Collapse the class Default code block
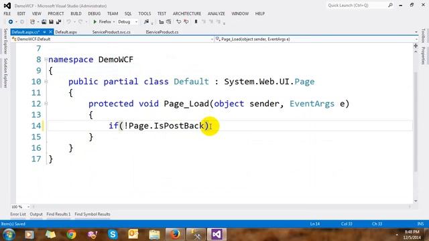This screenshot has height=241, width=429. pyautogui.click(x=46, y=82)
